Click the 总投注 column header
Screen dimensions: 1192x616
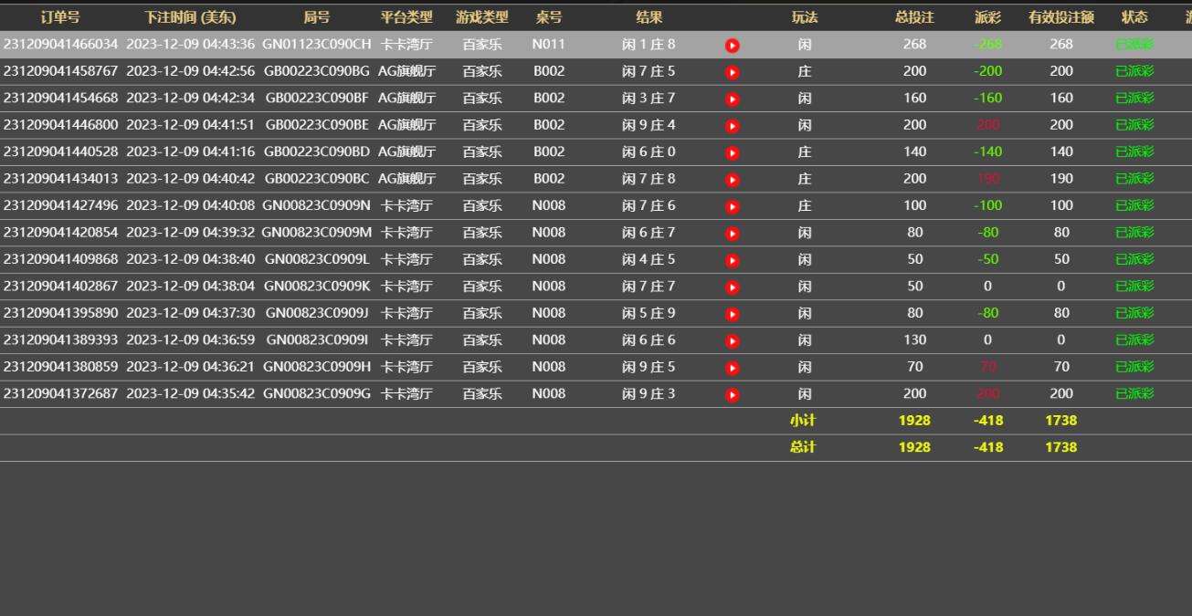913,17
